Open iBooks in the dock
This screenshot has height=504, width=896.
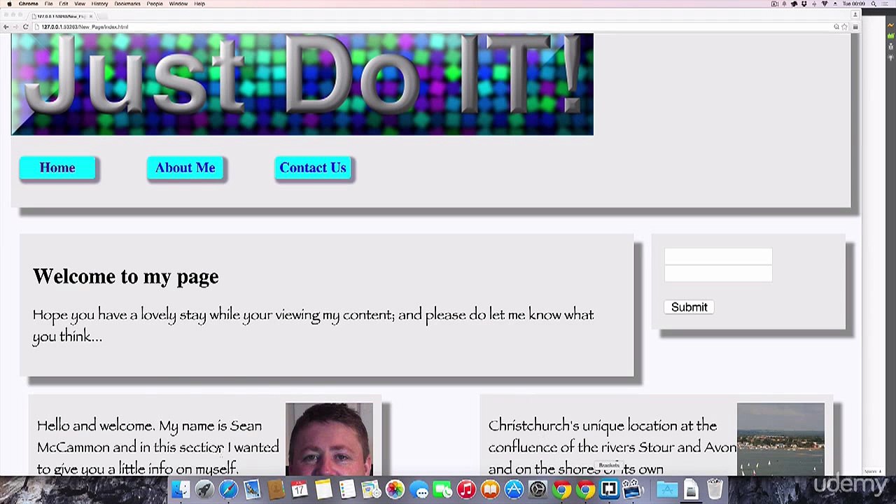490,489
